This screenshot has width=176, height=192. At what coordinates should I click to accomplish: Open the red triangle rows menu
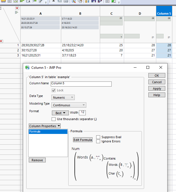(1, 41)
